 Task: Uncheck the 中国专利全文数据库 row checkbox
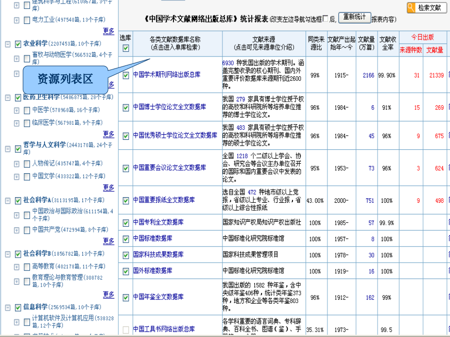click(125, 223)
